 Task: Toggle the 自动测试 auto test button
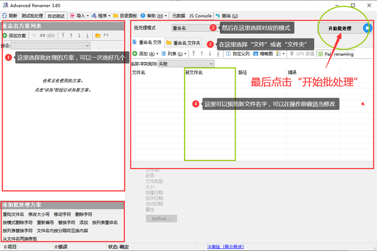pyautogui.click(x=56, y=16)
